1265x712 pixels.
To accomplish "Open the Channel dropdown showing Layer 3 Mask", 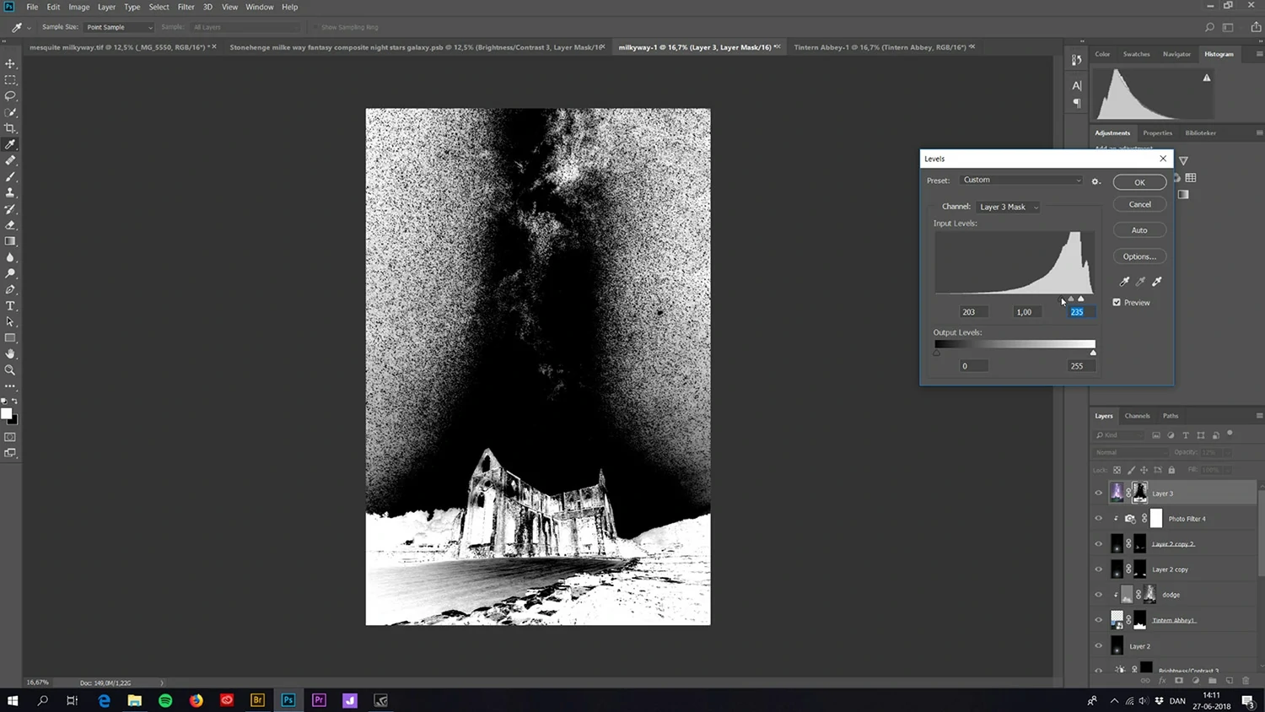I will tap(1008, 207).
